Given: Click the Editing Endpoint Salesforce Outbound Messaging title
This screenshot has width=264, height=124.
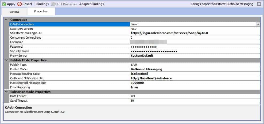Looking at the screenshot, I should 222,4.
